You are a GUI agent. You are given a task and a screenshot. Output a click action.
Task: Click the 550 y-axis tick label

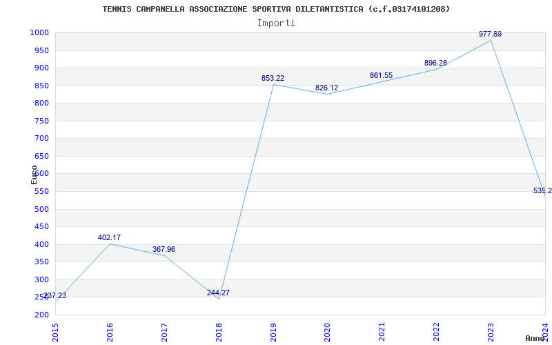click(41, 192)
